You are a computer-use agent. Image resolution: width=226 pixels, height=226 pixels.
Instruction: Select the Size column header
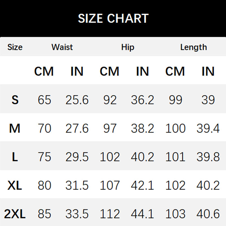15,47
